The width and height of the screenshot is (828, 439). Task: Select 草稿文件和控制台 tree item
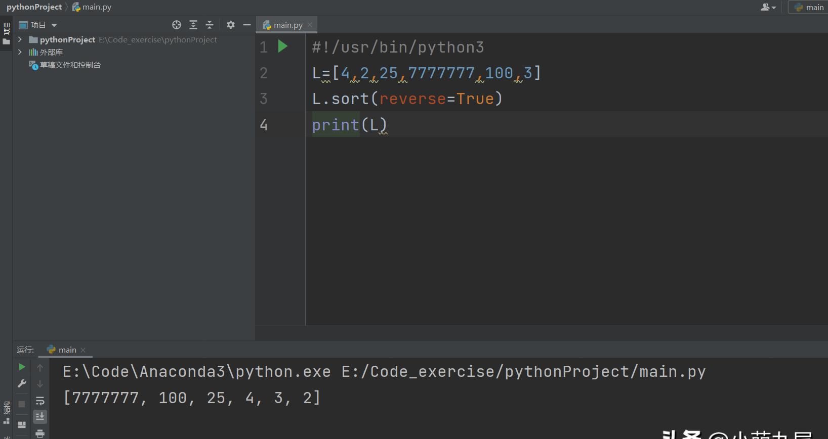click(x=65, y=65)
